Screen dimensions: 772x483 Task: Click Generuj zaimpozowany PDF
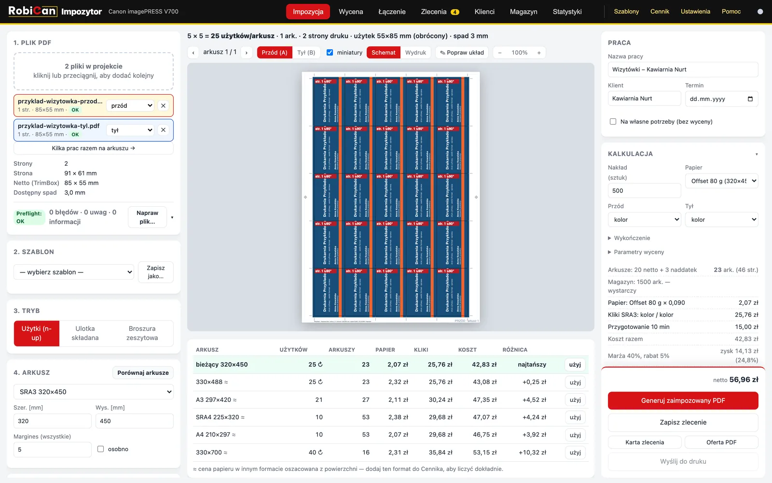(x=683, y=400)
